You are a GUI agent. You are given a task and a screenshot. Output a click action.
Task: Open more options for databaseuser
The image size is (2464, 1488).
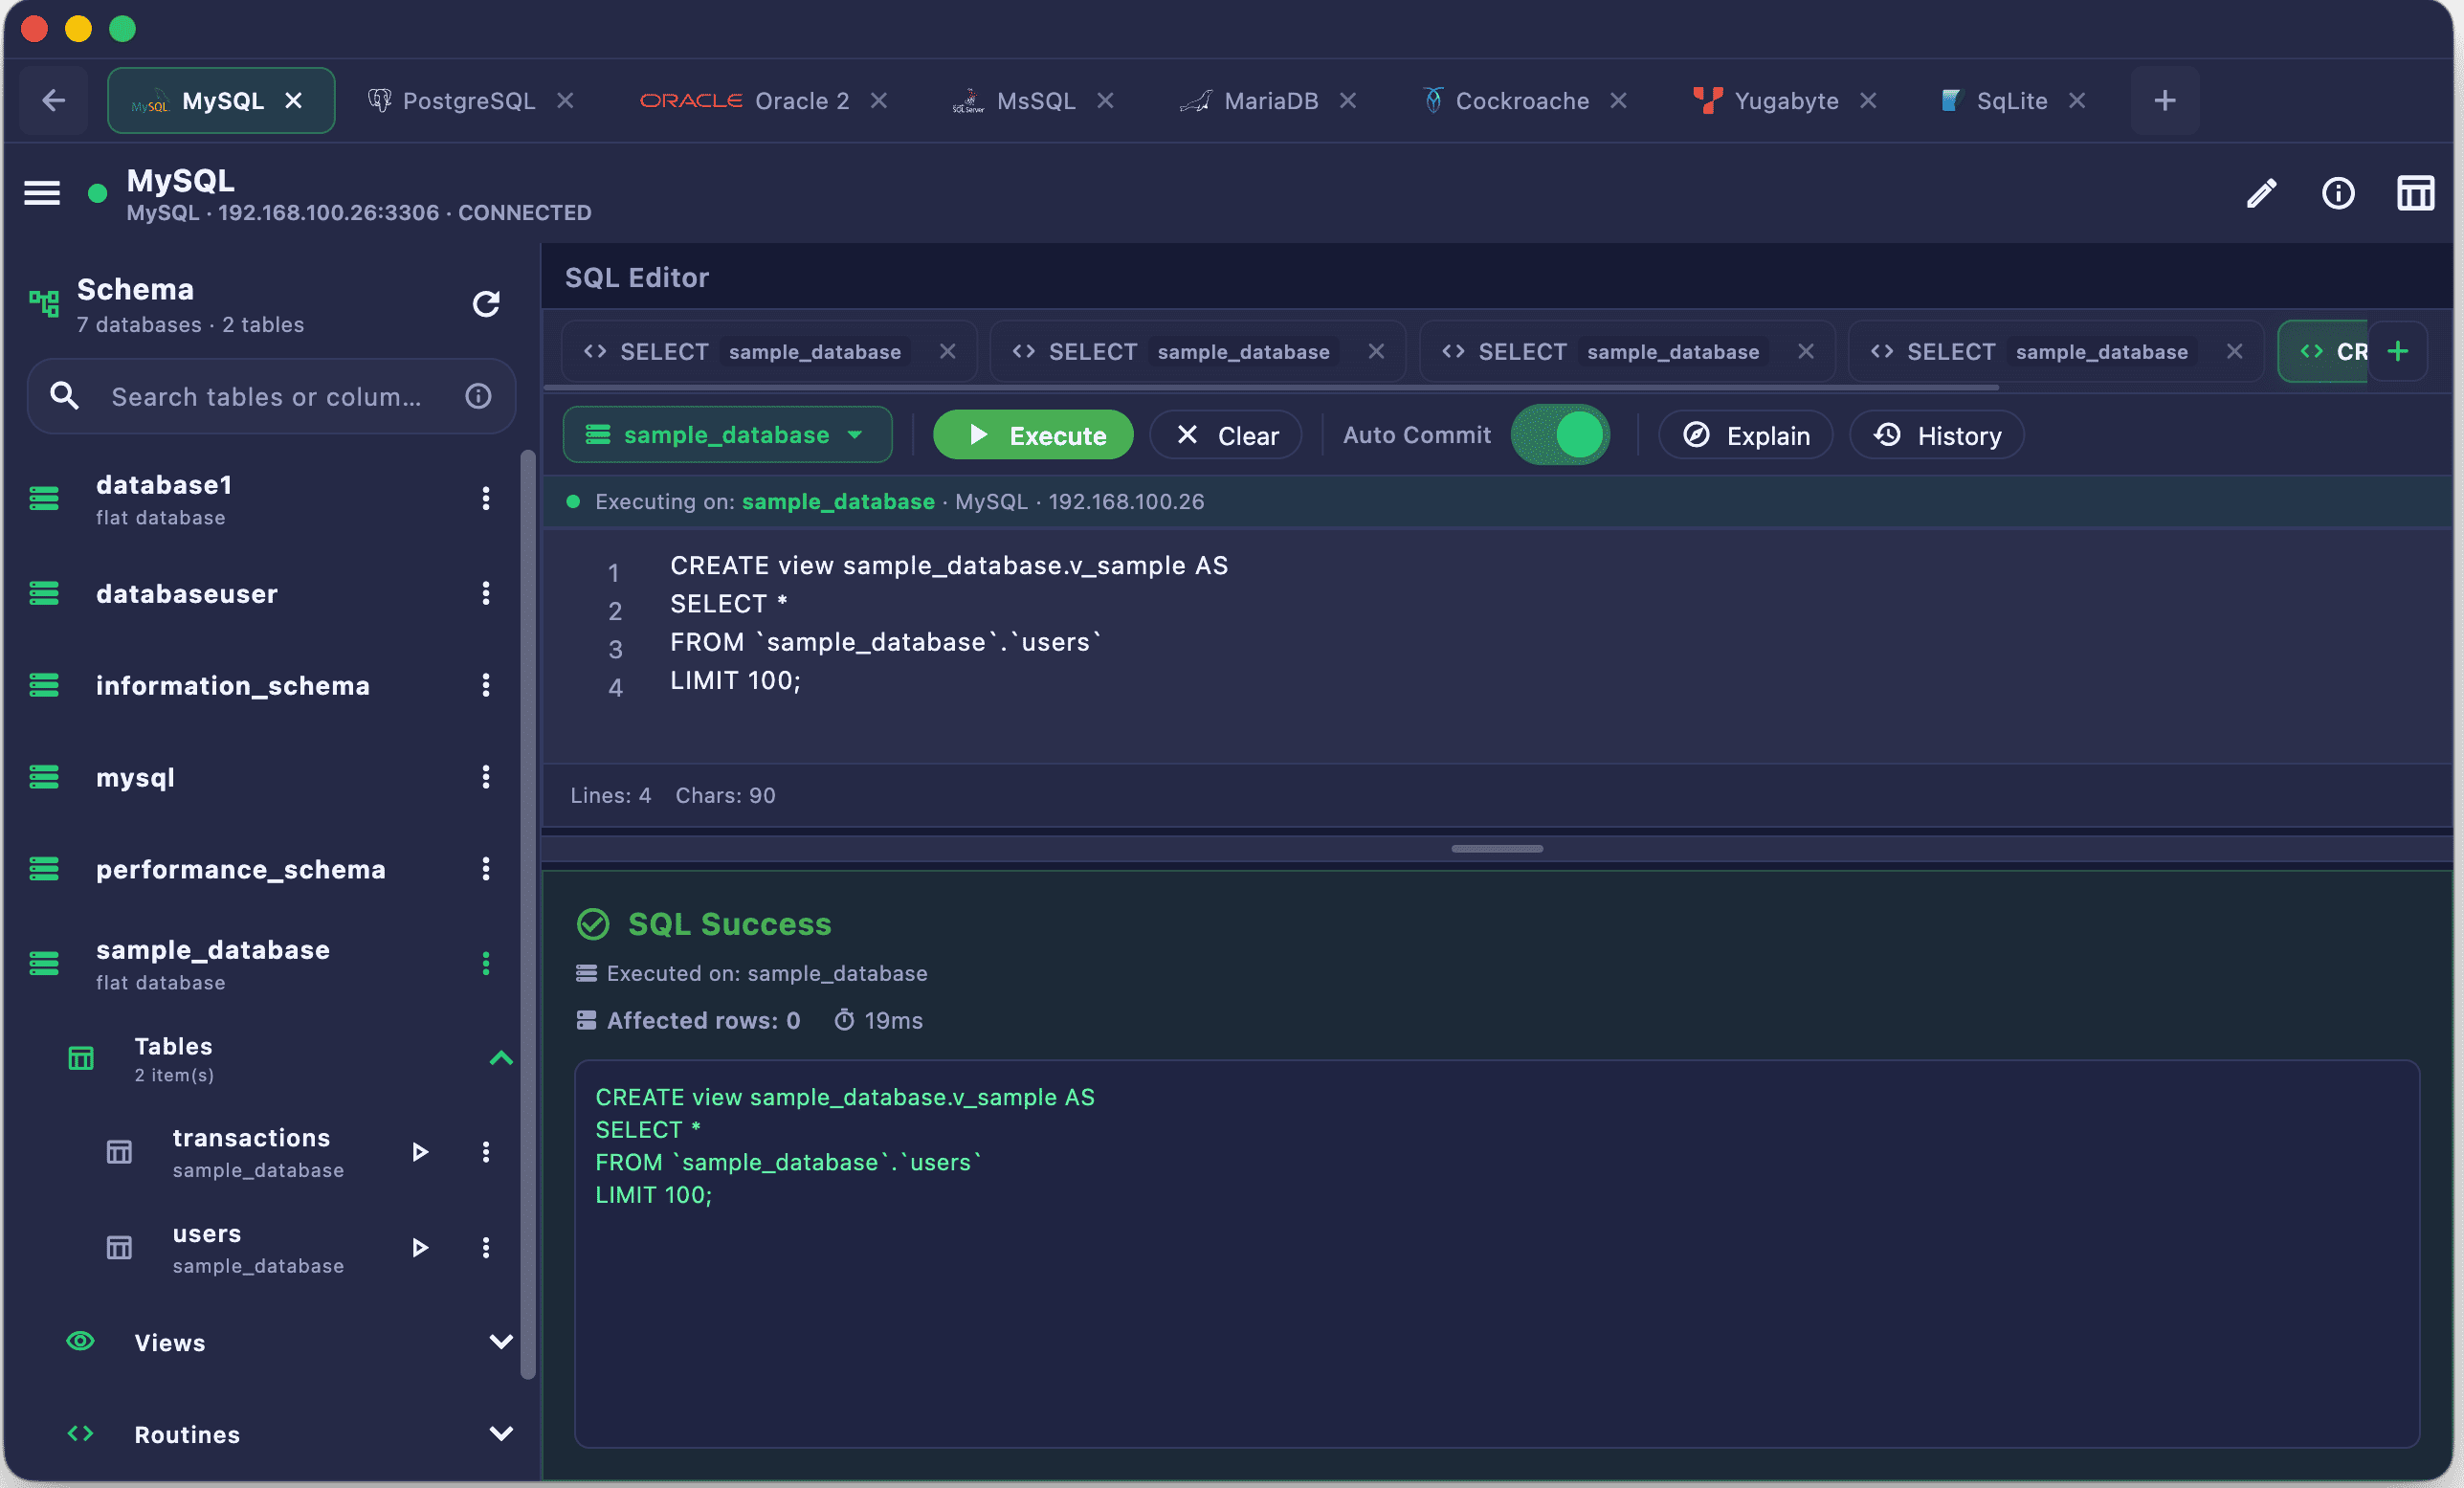[486, 593]
